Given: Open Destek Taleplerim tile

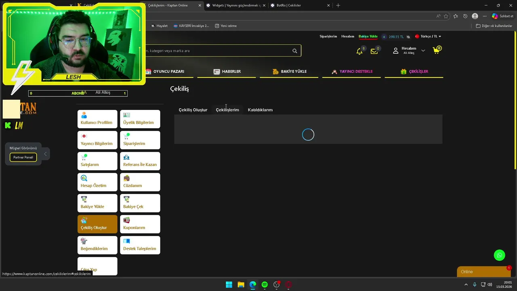Looking at the screenshot, I should [x=140, y=245].
